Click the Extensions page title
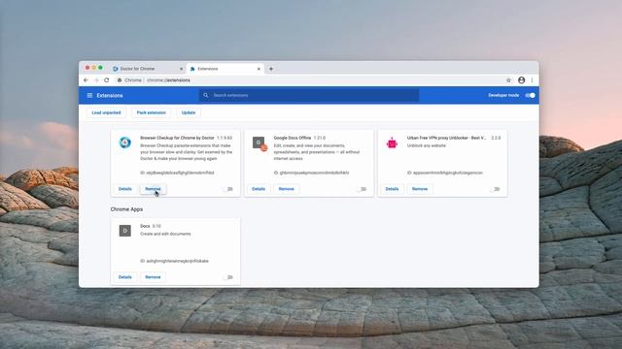The width and height of the screenshot is (622, 349). [x=110, y=95]
